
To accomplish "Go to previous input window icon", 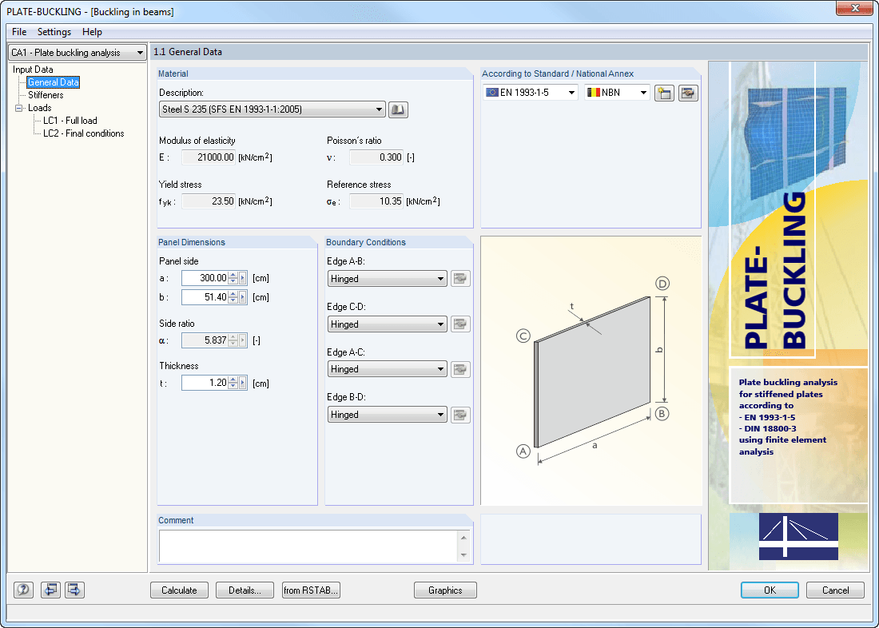I will click(50, 590).
